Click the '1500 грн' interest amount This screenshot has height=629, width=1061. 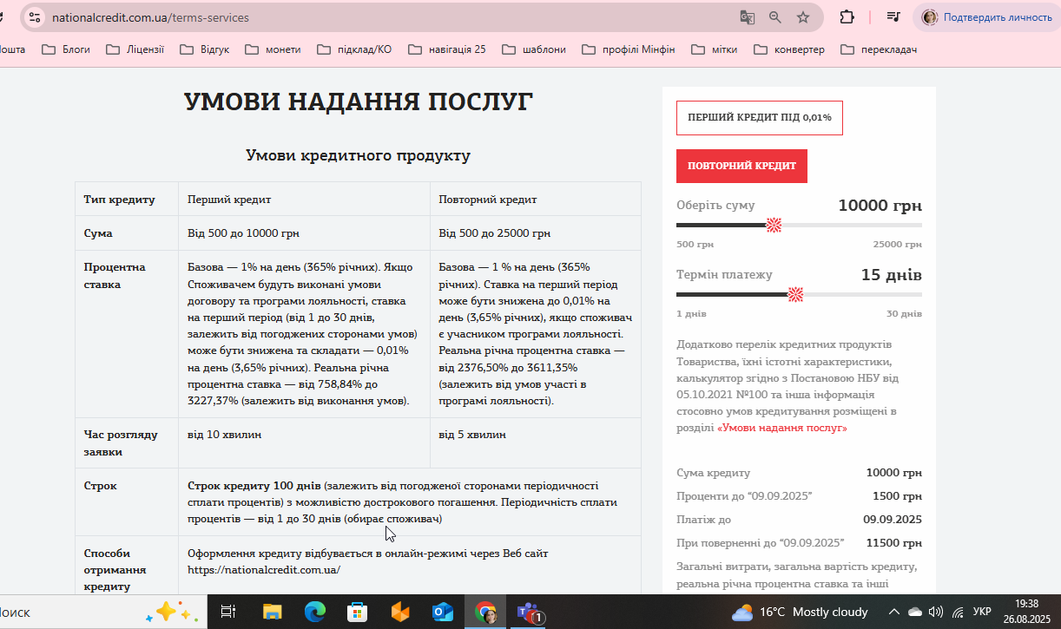click(897, 496)
